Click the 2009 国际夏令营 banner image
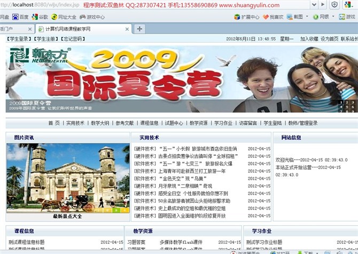Screen dimensions: 358x254 pyautogui.click(x=182, y=79)
